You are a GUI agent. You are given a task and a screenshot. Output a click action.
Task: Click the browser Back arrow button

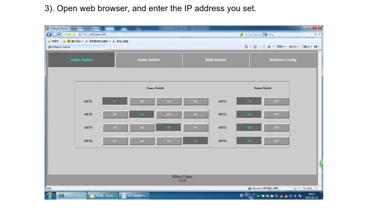point(49,35)
